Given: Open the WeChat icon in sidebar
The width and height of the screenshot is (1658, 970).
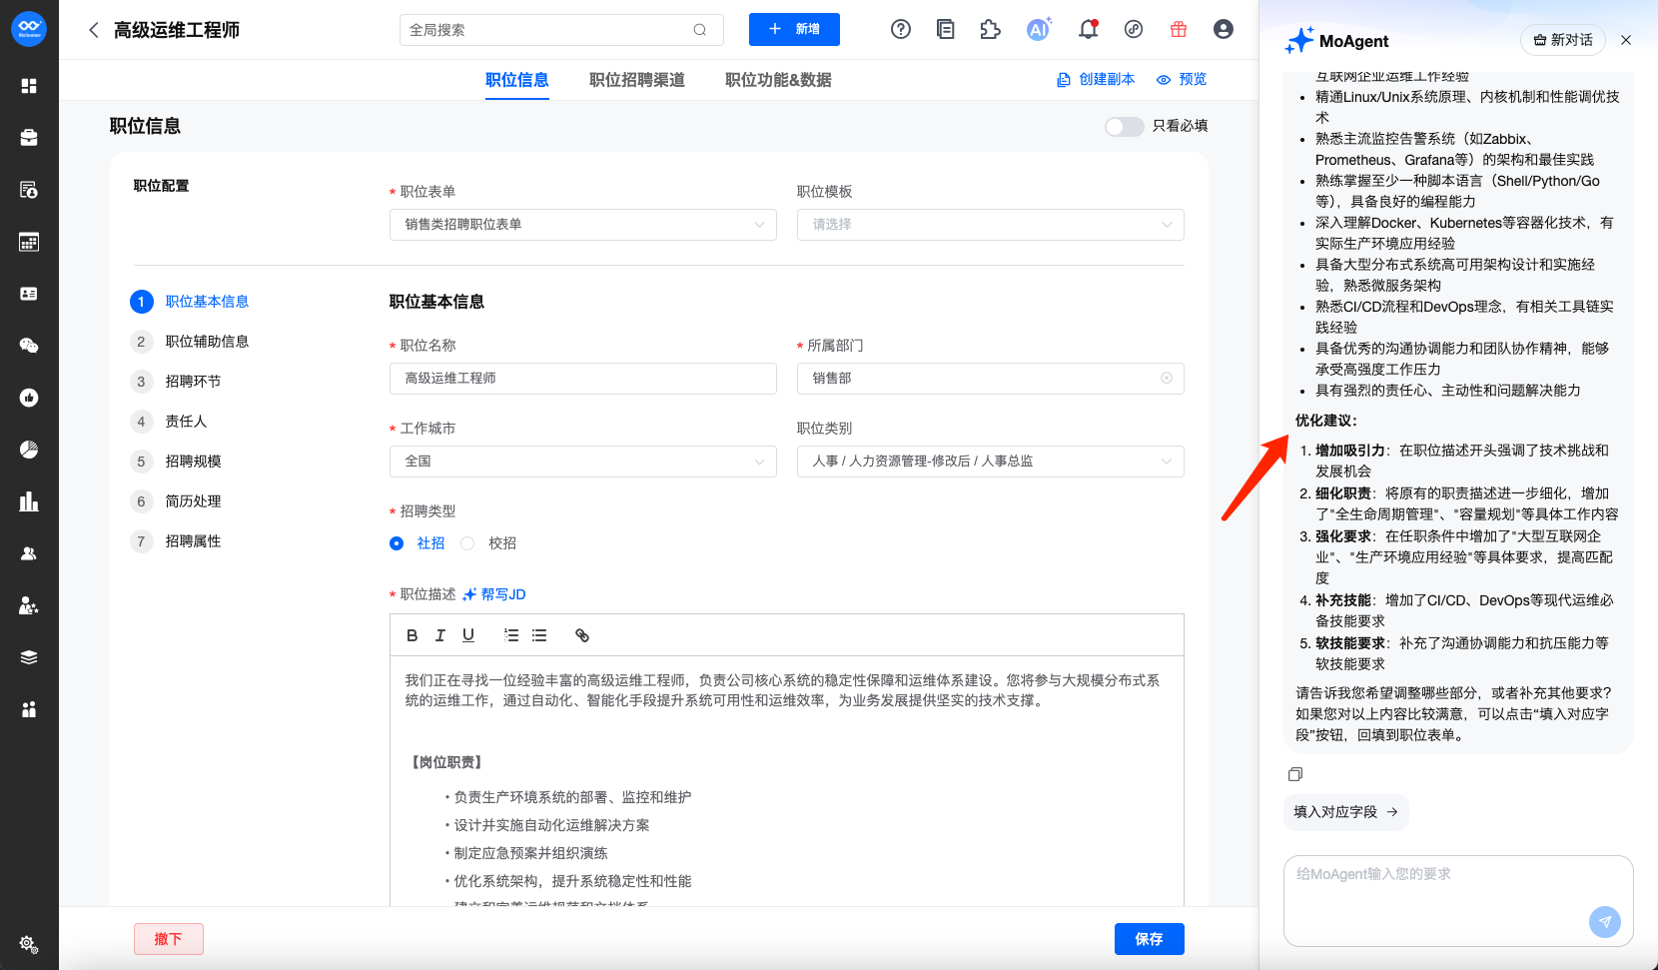Looking at the screenshot, I should 29,346.
